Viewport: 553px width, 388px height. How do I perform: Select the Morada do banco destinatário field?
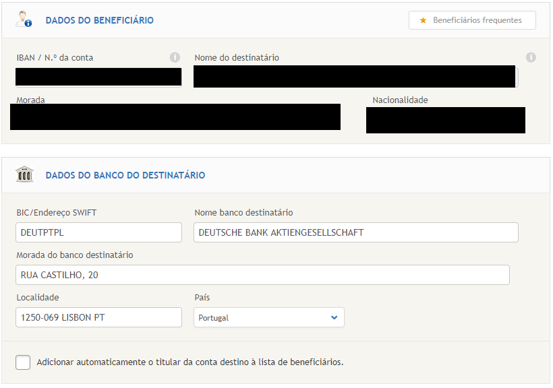coord(263,275)
